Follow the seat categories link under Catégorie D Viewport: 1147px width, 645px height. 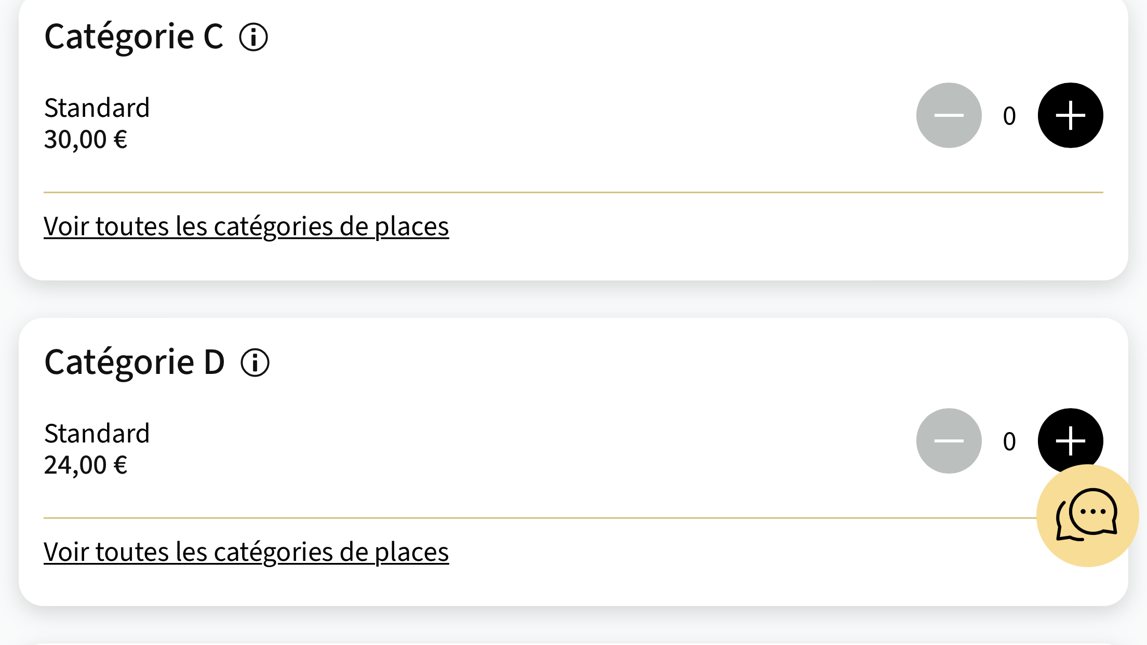point(246,552)
